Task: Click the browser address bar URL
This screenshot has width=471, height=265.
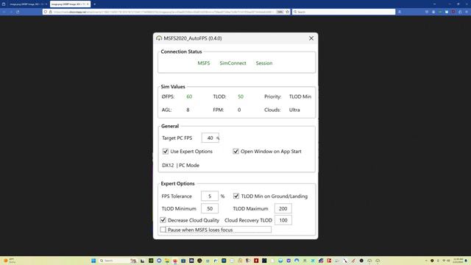Action: pyautogui.click(x=163, y=12)
